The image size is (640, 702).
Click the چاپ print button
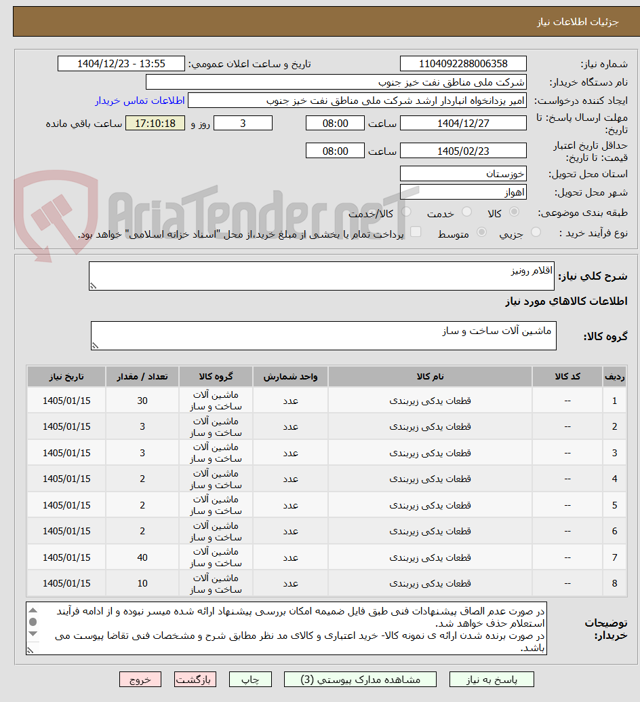tap(250, 680)
